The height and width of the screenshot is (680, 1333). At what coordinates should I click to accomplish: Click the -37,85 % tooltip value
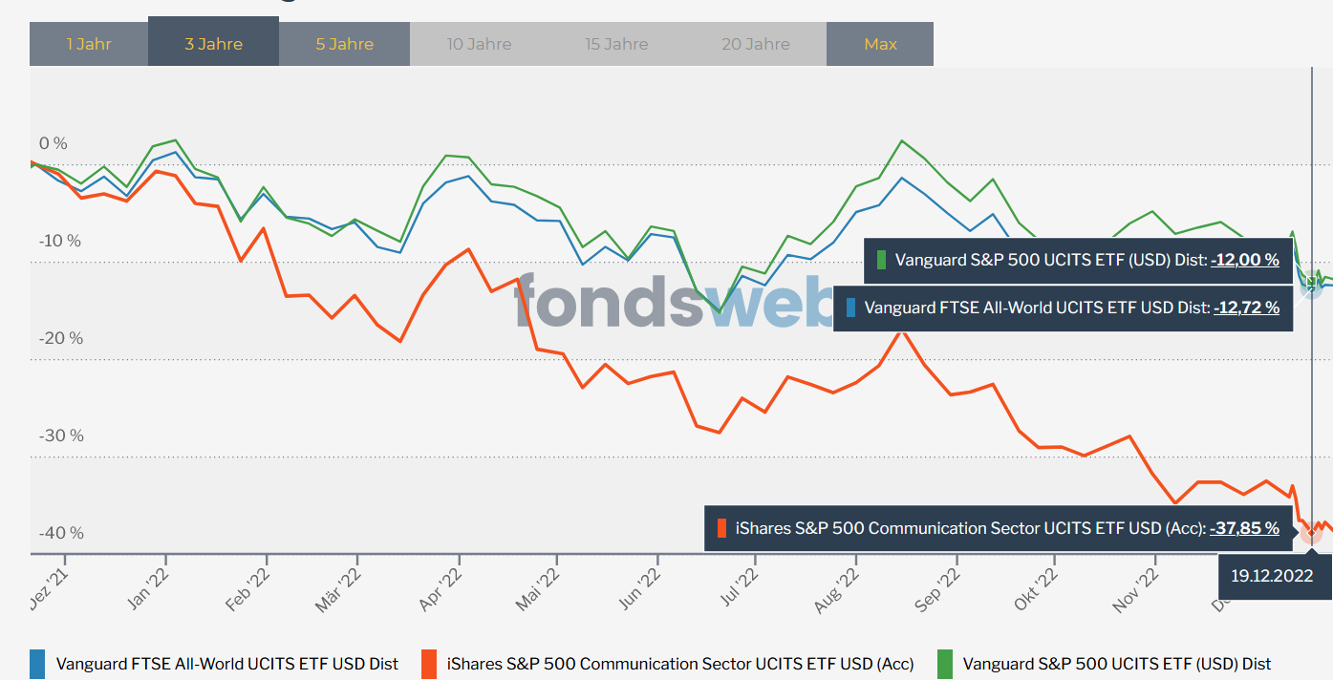(1244, 528)
